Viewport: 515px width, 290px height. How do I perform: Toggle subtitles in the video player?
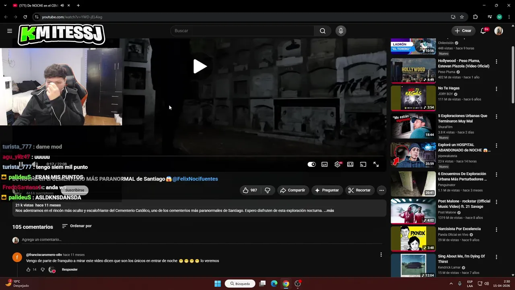point(324,164)
